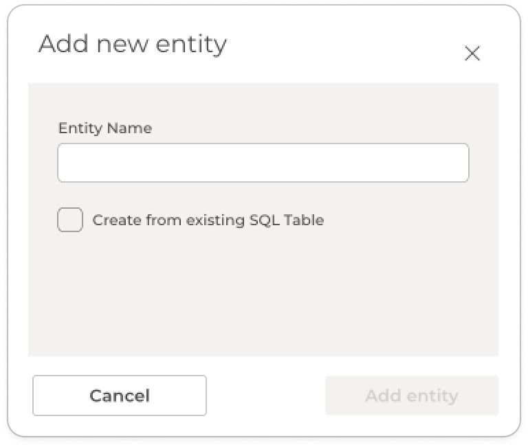Screen dimensions: 528x447
Task: Click the disabled Add entity button
Action: [411, 396]
